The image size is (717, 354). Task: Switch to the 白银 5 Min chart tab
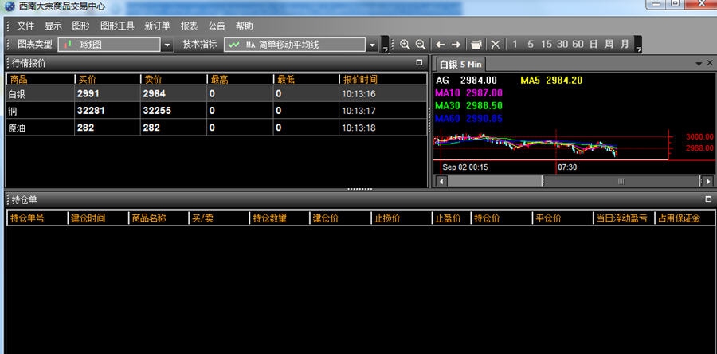460,64
